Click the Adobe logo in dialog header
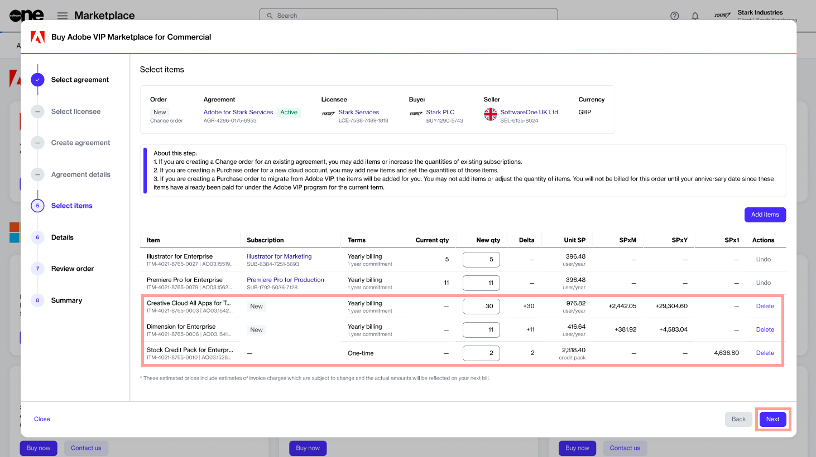Image resolution: width=816 pixels, height=457 pixels. click(x=37, y=37)
